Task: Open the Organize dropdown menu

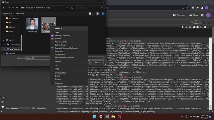Action: [x=7, y=14]
